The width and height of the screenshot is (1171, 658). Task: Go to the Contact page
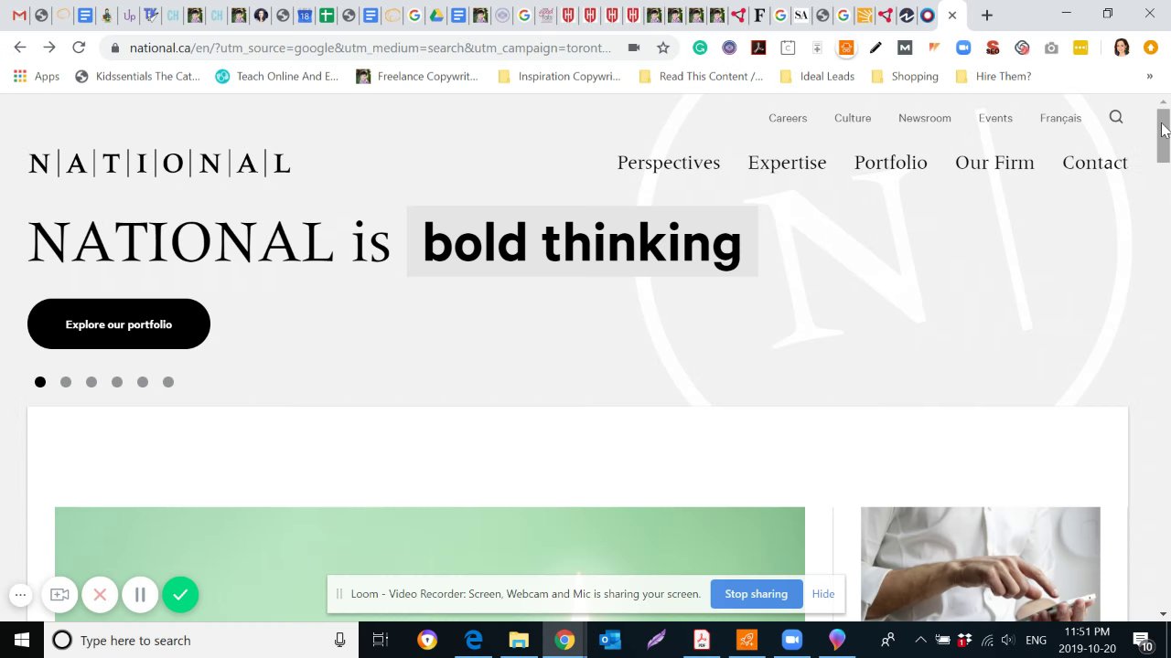tap(1095, 163)
